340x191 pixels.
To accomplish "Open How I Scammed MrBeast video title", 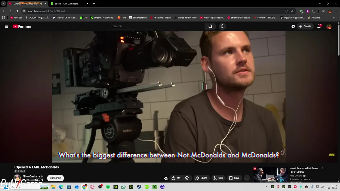I will pyautogui.click(x=304, y=170).
